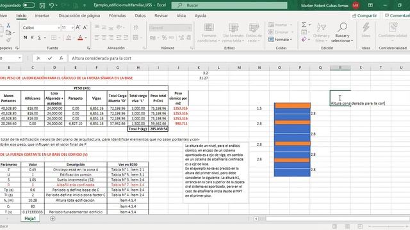Open the undo history dropdown arrow
Image resolution: width=410 pixels, height=230 pixels.
pos(56,5)
